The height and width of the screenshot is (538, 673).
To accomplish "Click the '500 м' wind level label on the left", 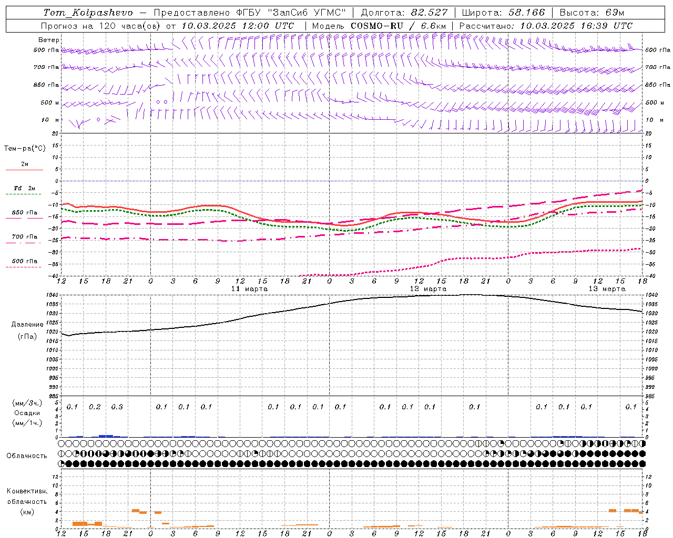I will 50,102.
